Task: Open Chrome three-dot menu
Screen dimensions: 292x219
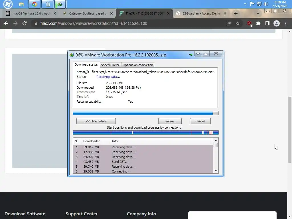Action: pyautogui.click(x=286, y=23)
